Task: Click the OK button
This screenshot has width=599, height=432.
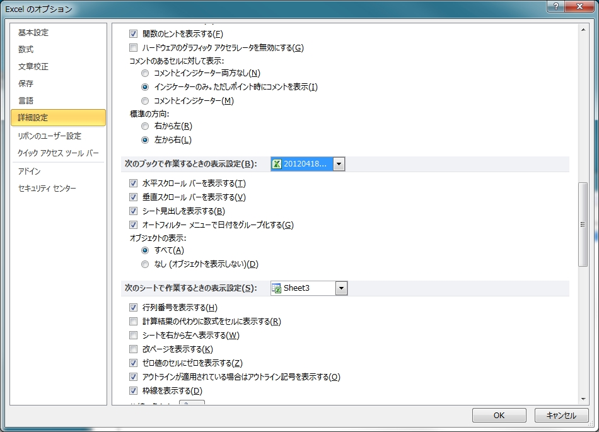Action: pyautogui.click(x=499, y=415)
